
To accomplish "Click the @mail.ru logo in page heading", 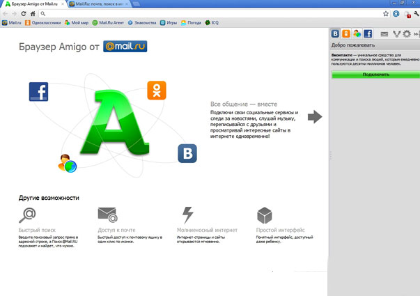I will [x=125, y=47].
